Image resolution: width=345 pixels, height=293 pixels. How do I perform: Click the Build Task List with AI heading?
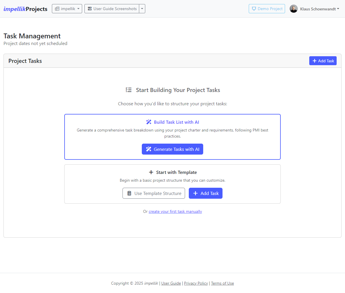pos(176,122)
